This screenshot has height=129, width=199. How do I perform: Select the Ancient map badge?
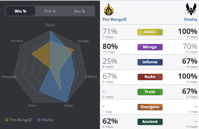click(x=150, y=122)
